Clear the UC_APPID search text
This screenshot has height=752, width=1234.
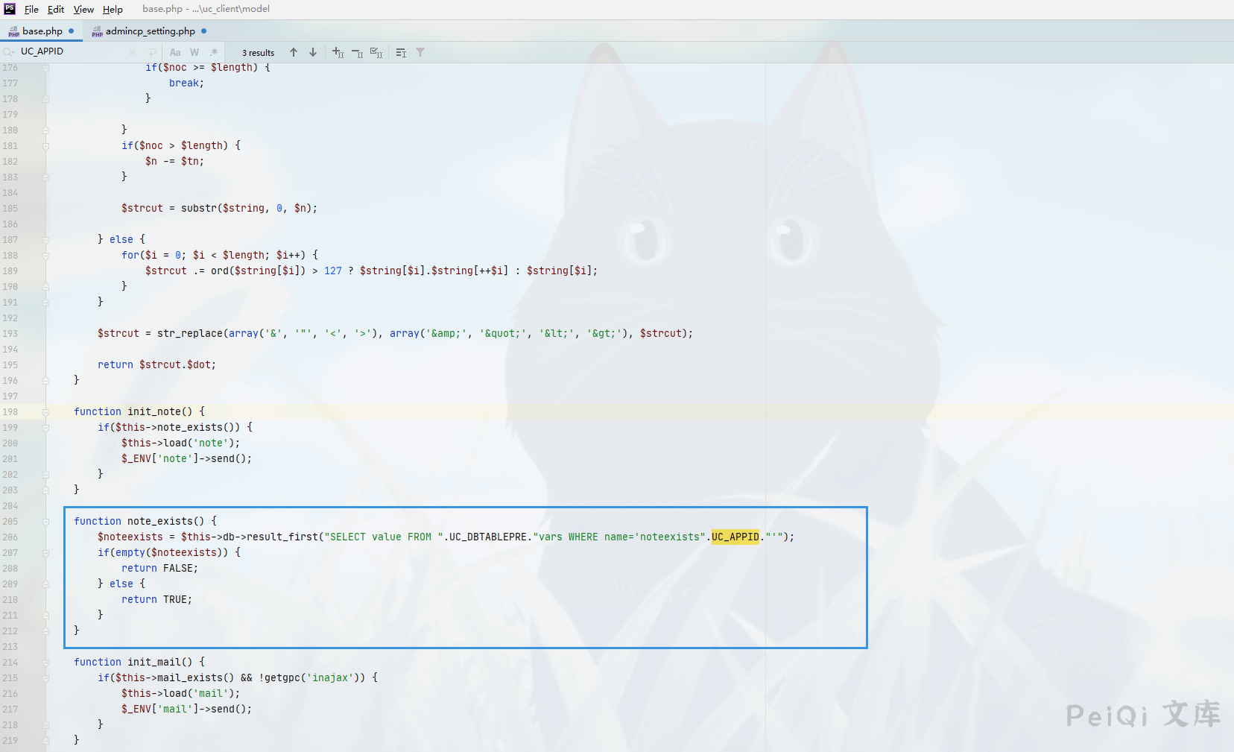click(x=133, y=52)
